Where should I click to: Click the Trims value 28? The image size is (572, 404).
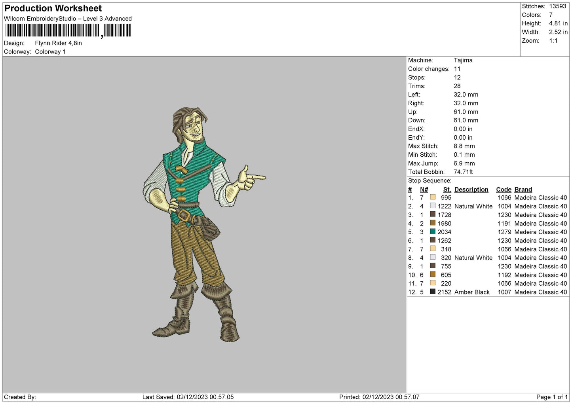[457, 86]
